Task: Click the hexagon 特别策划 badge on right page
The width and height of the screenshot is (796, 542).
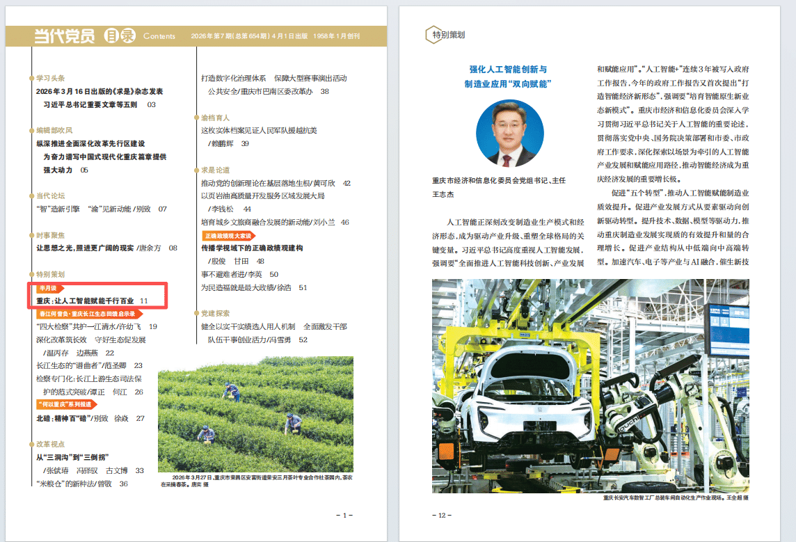Action: 445,35
